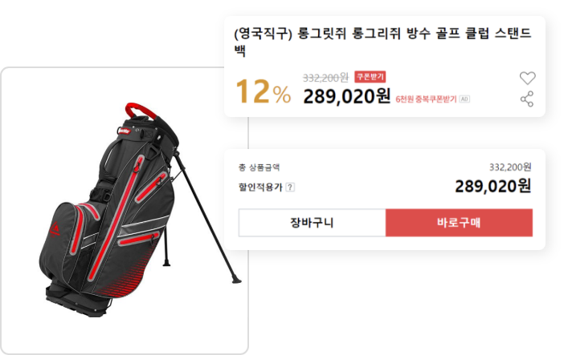
Task: Click the 총 상품금액 label
Action: 259,167
